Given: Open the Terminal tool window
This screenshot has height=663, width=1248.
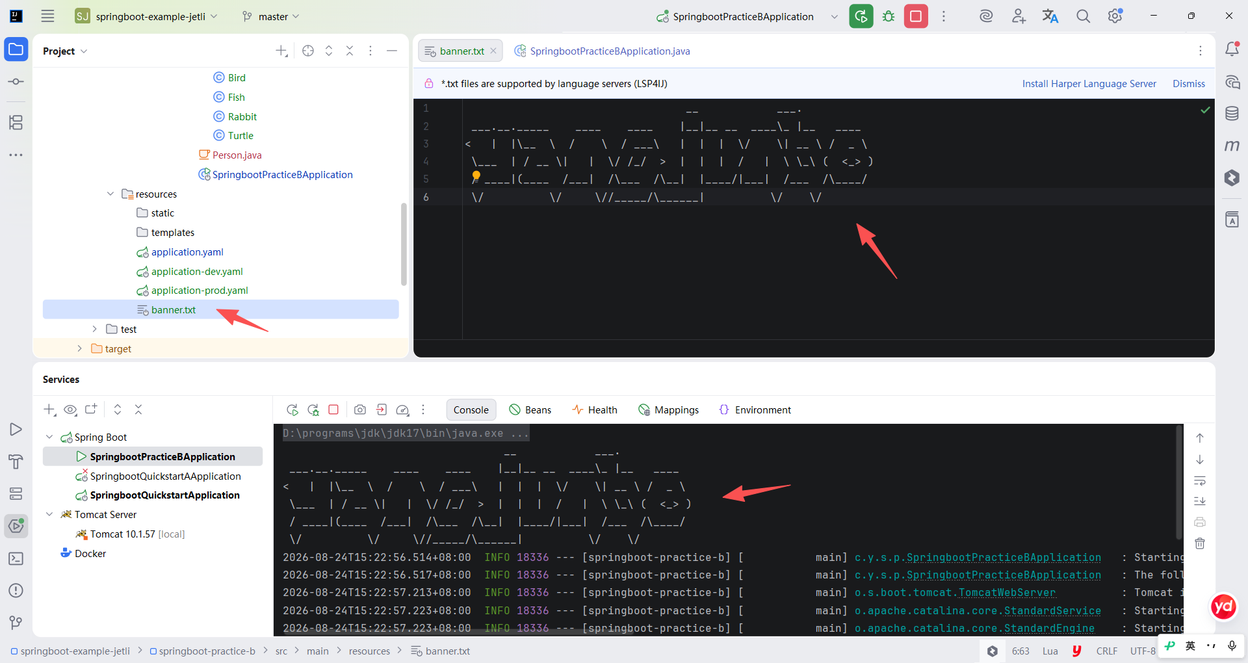Looking at the screenshot, I should tap(16, 558).
